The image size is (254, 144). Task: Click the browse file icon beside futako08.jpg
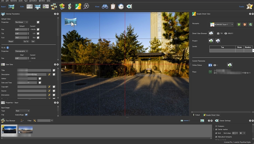26,115
